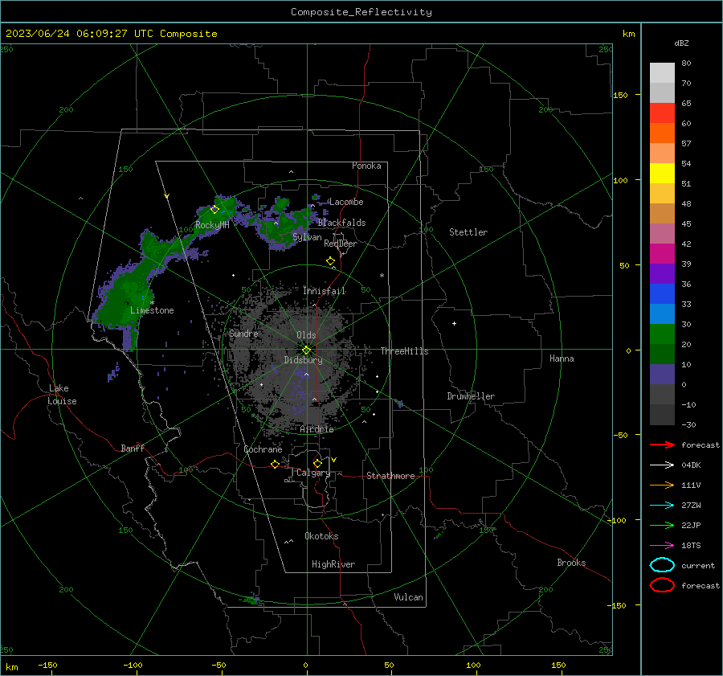Viewport: 723px width, 676px height.
Task: Click the Olds town label
Action: [x=306, y=335]
